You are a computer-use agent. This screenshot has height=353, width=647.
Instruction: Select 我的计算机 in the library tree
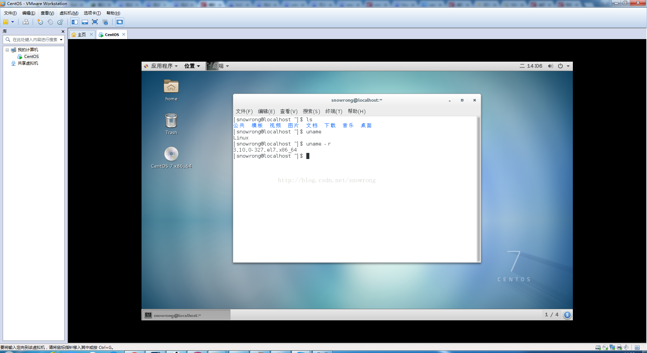pos(28,50)
